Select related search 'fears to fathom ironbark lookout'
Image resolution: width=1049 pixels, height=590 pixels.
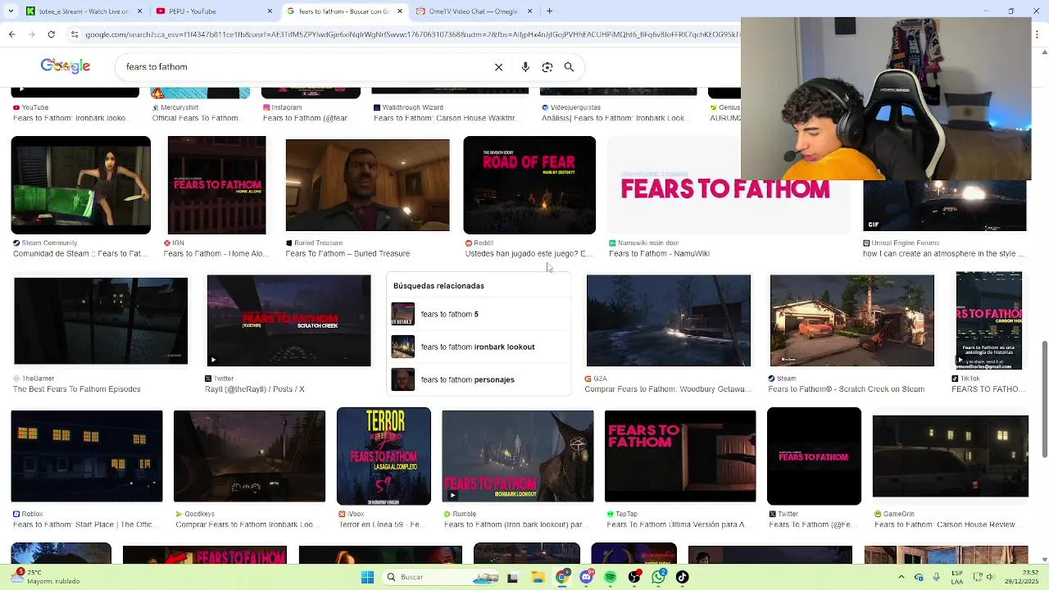pyautogui.click(x=480, y=347)
